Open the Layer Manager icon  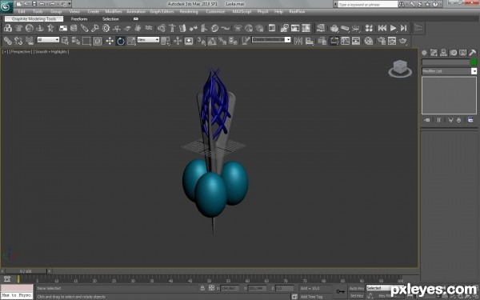(x=322, y=41)
